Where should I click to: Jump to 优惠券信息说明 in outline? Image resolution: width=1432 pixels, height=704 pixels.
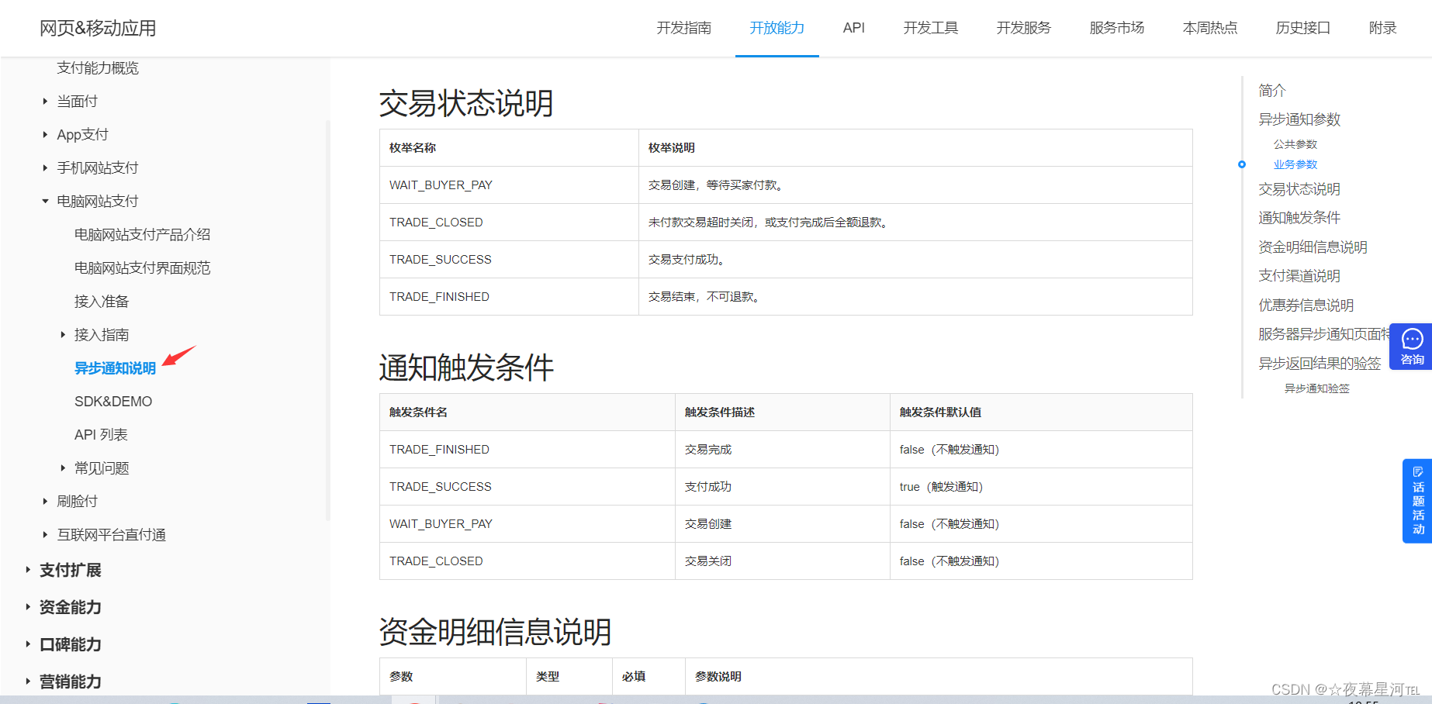click(1306, 305)
